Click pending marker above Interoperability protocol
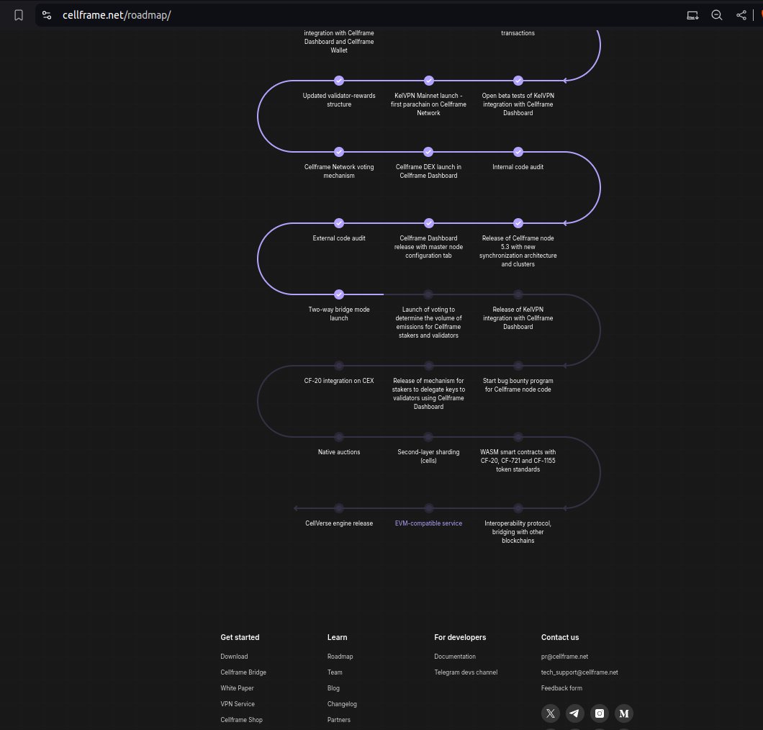The image size is (763, 730). (518, 508)
